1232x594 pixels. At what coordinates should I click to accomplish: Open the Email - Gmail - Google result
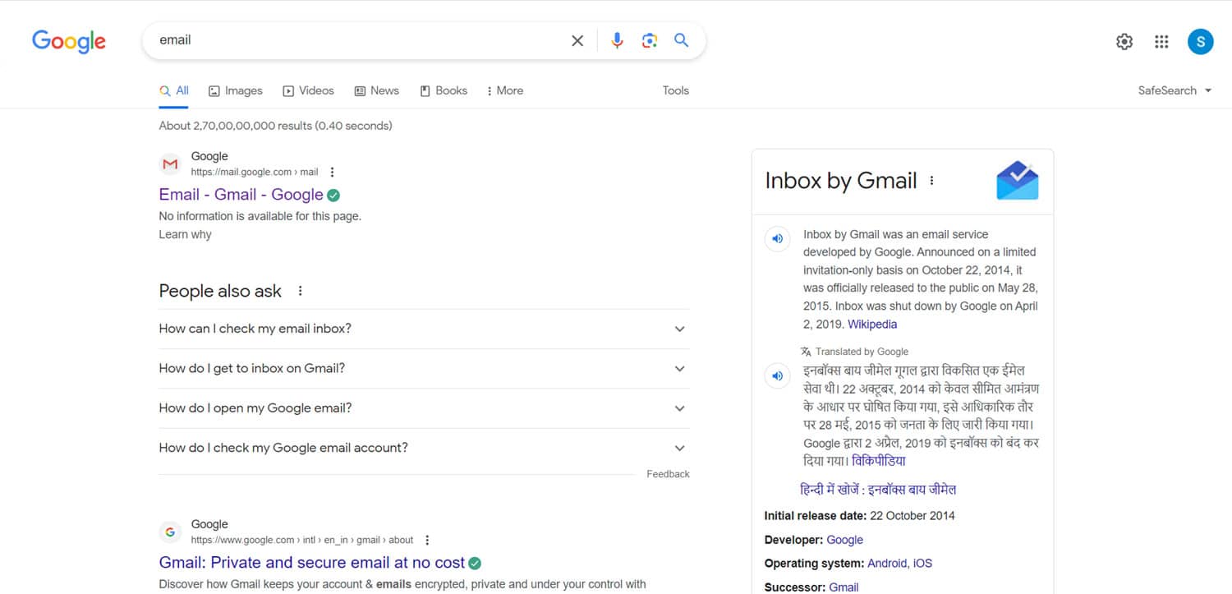241,195
